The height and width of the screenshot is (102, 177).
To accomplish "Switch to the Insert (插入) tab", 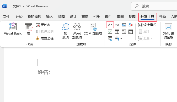I will (x=50, y=16).
